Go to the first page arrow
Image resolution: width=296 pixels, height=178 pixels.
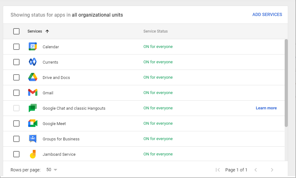(218, 170)
